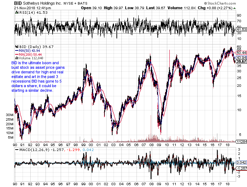Click the 'RSI(14) 41.53' panel label
This screenshot has height=187, width=247.
tap(33, 12)
